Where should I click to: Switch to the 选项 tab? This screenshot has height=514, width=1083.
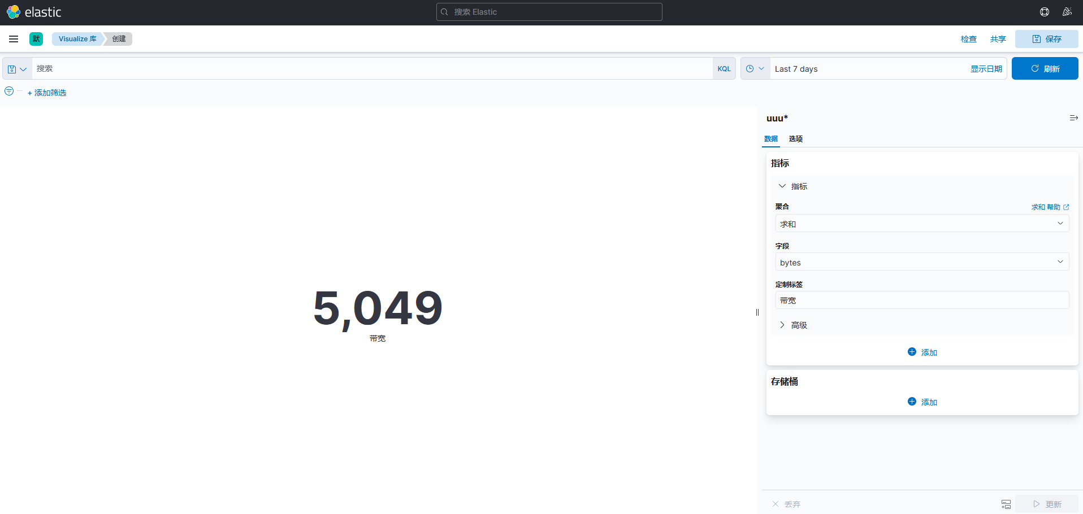795,139
